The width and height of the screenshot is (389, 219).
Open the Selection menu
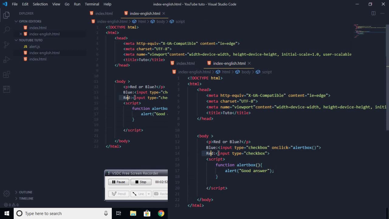[40, 4]
